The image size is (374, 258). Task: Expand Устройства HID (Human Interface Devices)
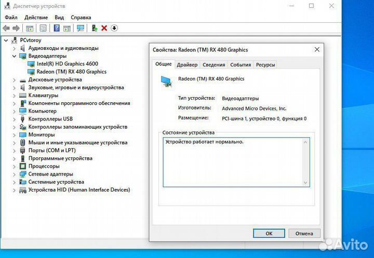pos(15,190)
